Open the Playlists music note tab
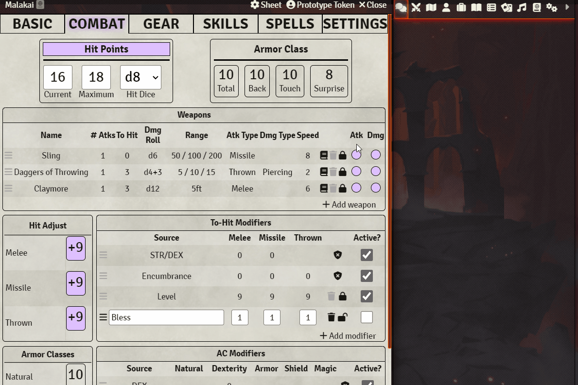The height and width of the screenshot is (385, 578). pos(522,7)
